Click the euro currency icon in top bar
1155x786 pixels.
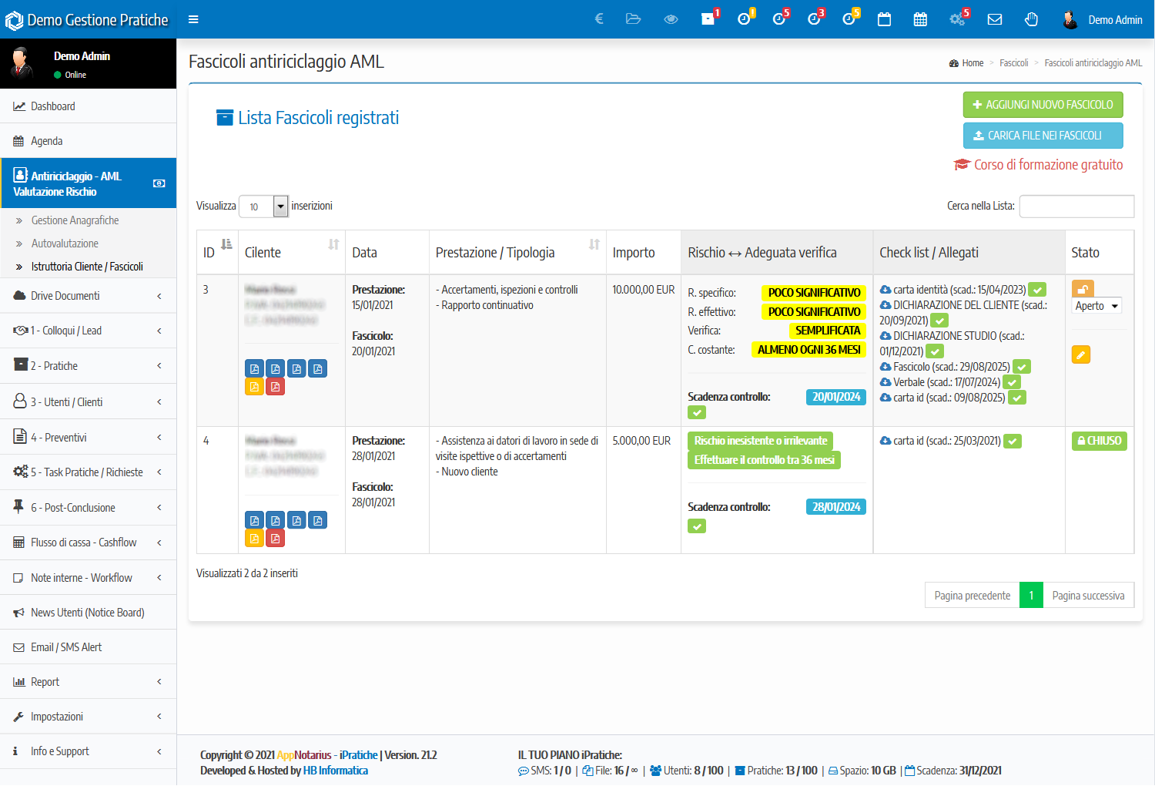pyautogui.click(x=599, y=19)
